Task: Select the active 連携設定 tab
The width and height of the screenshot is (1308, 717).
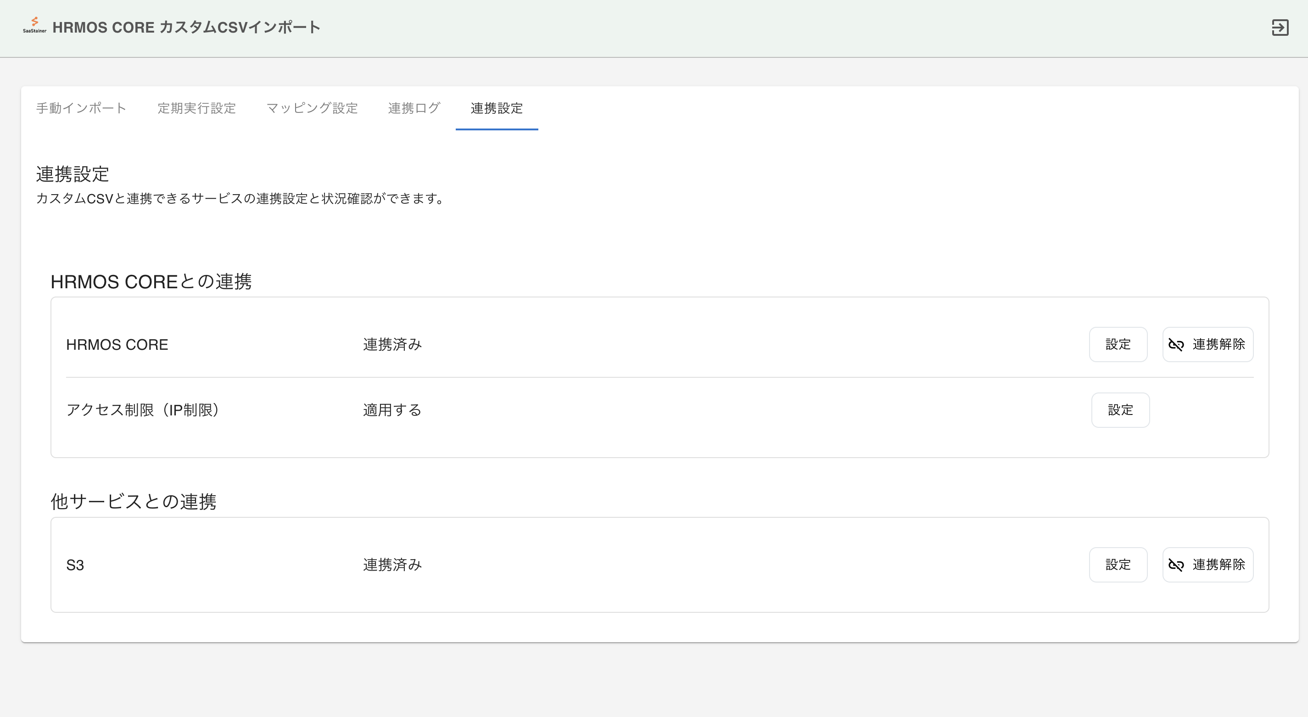Action: [496, 108]
